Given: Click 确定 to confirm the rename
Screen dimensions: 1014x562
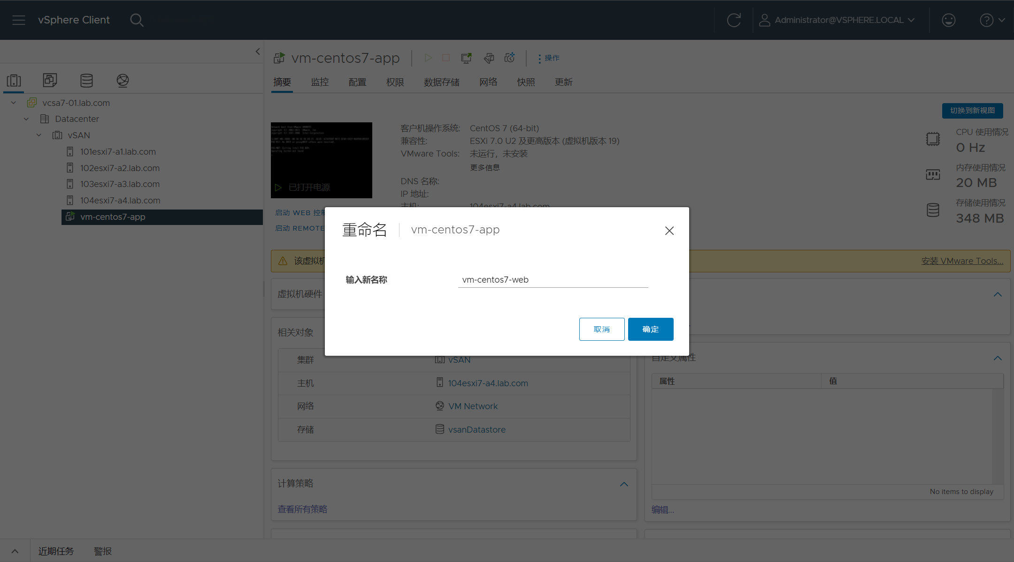Looking at the screenshot, I should pos(651,330).
